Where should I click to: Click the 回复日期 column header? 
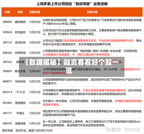pos(35,12)
